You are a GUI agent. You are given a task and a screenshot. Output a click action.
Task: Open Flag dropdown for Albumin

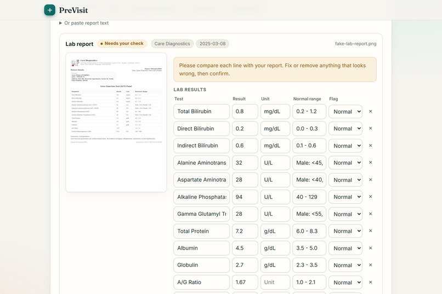pos(345,248)
